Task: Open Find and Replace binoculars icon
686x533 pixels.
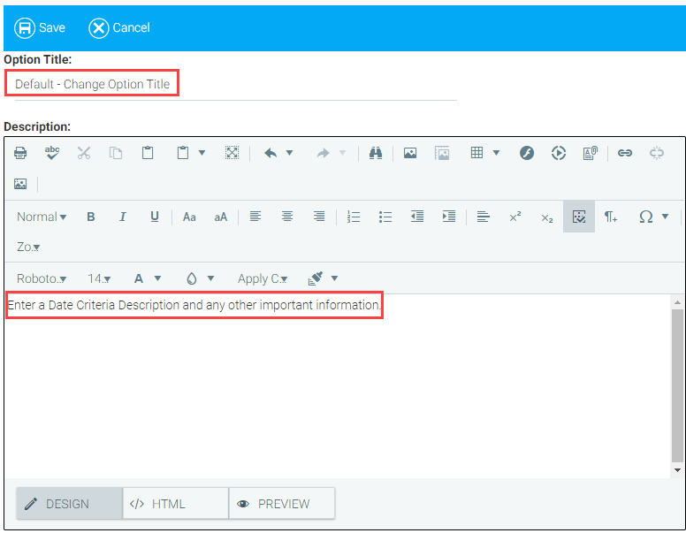Action: tap(375, 153)
